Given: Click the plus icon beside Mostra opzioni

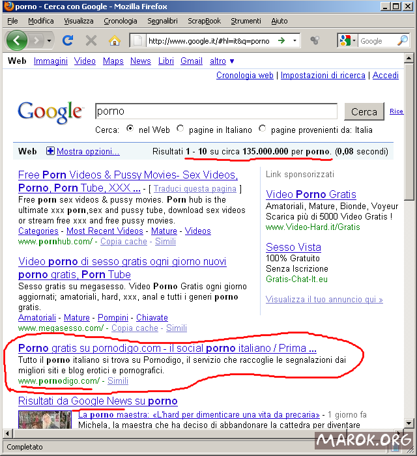Looking at the screenshot, I should [x=50, y=151].
